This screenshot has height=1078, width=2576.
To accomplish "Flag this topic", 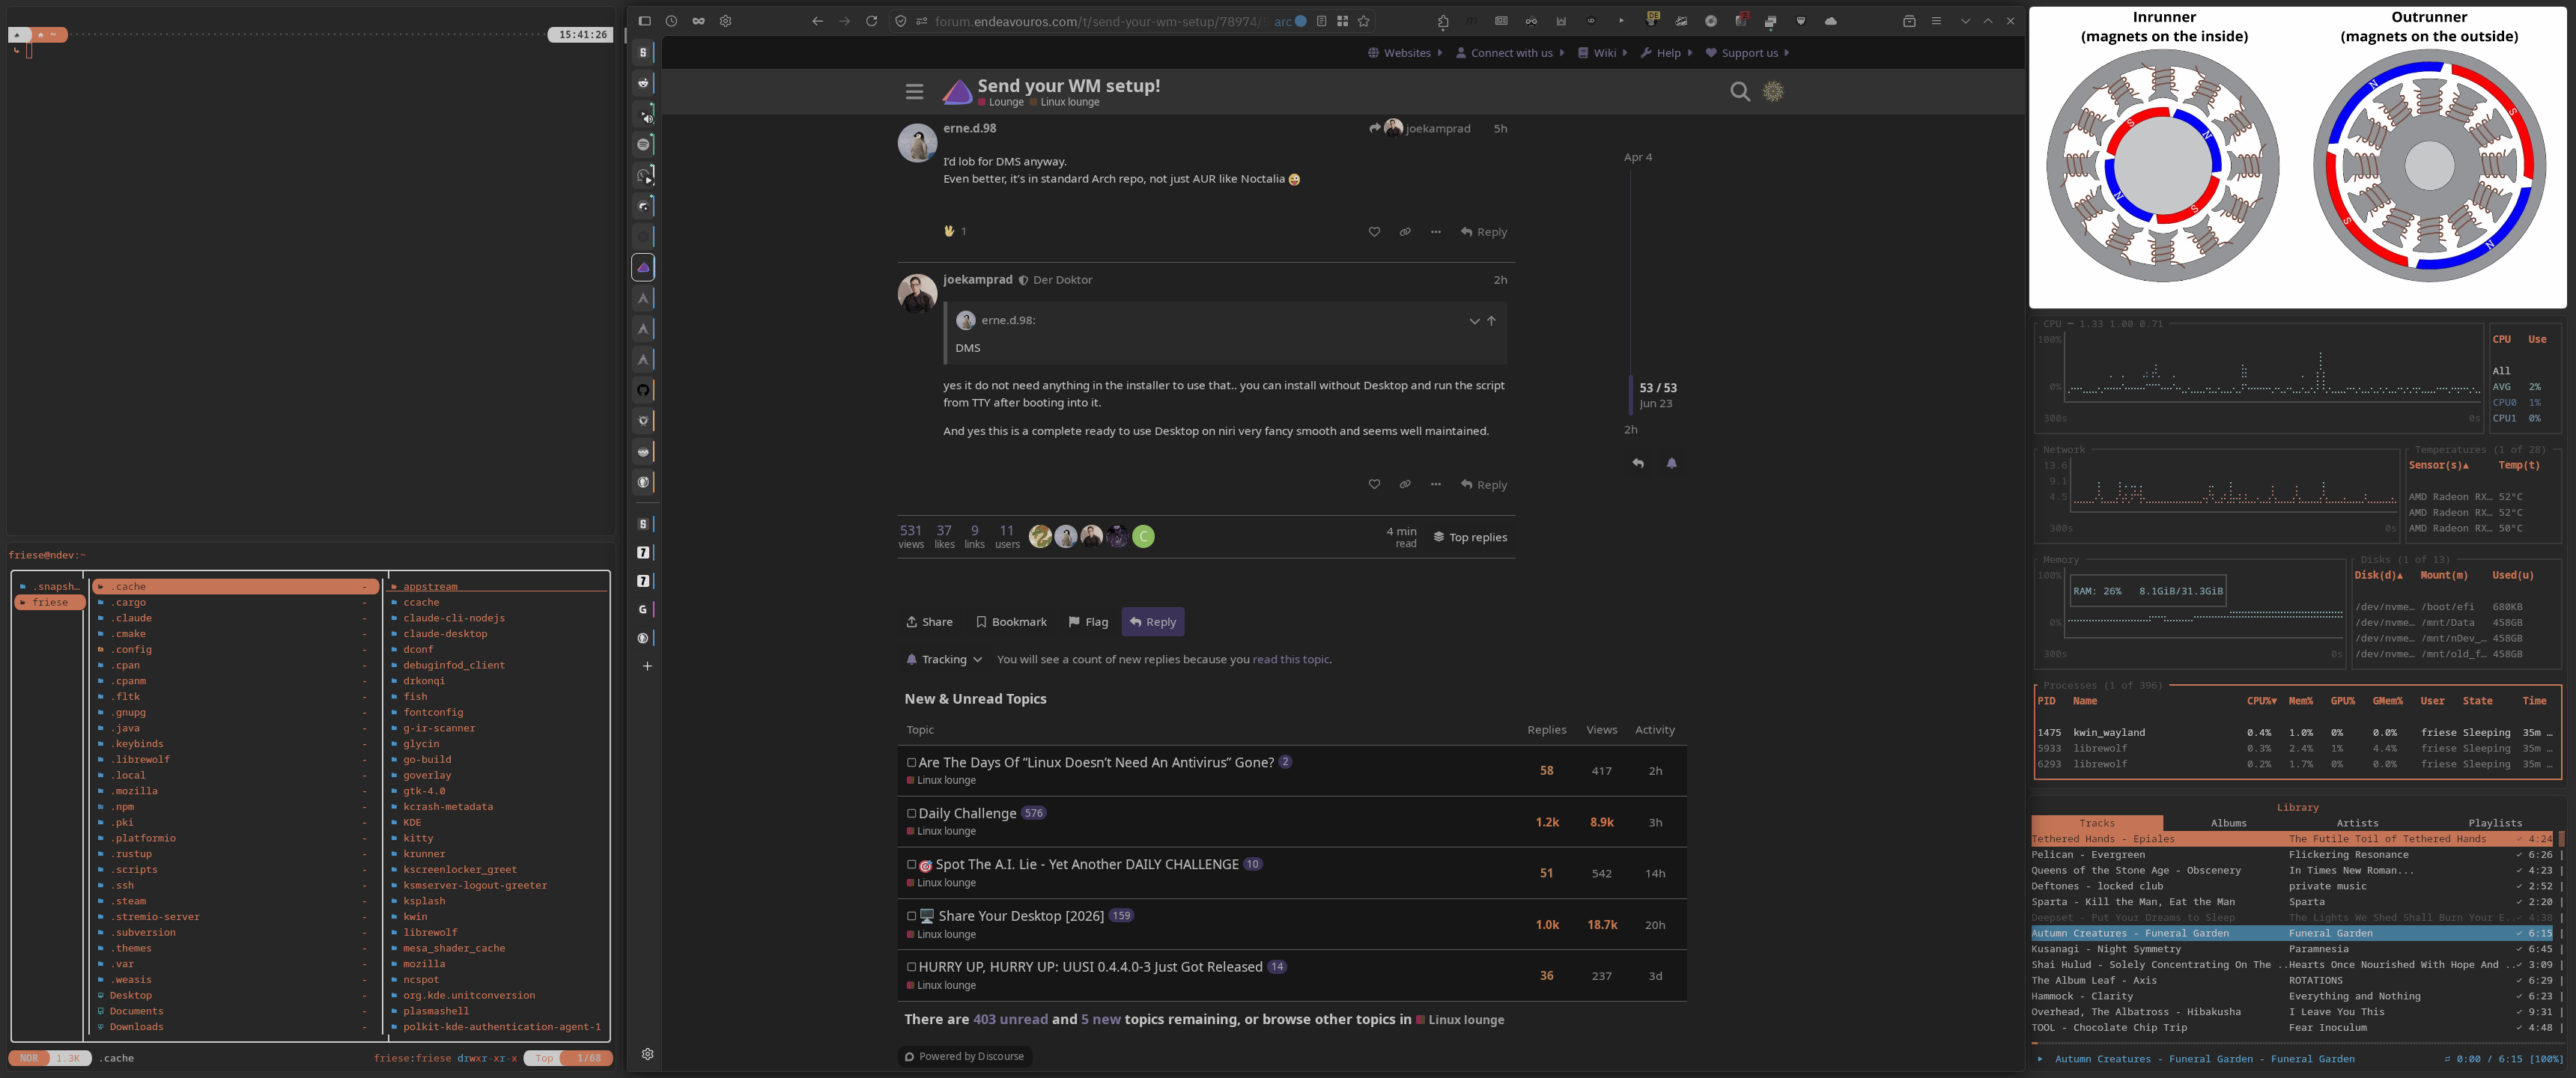I will [1088, 622].
